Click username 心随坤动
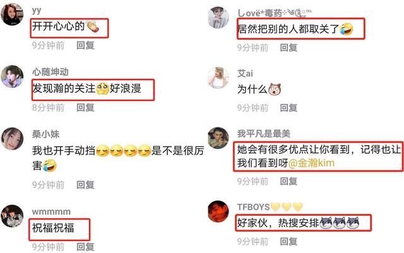Viewport: 404px width, 253px height. click(50, 72)
